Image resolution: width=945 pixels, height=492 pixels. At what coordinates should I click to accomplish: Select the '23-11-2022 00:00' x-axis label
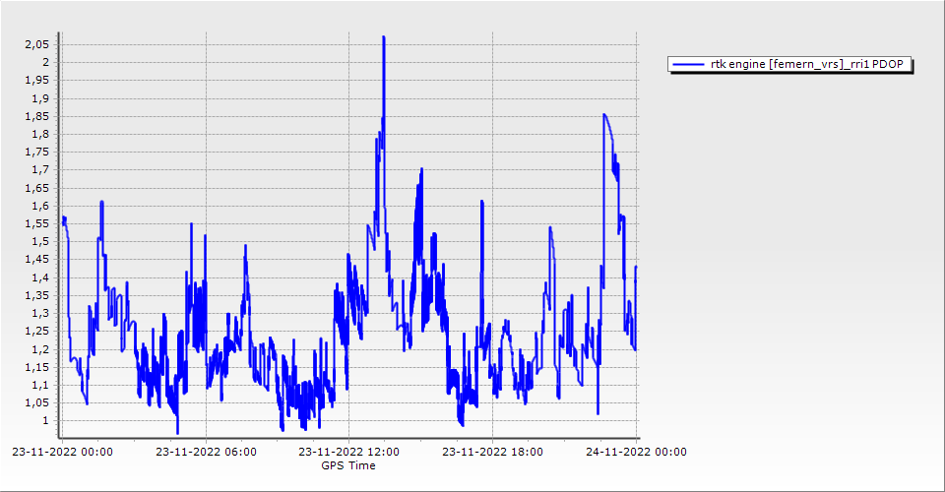(x=62, y=453)
